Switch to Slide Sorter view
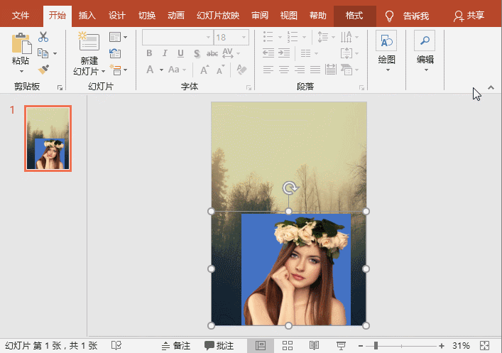The image size is (502, 353). (x=288, y=346)
